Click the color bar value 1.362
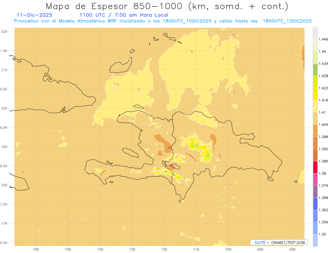The width and height of the screenshot is (328, 253). tap(324, 210)
